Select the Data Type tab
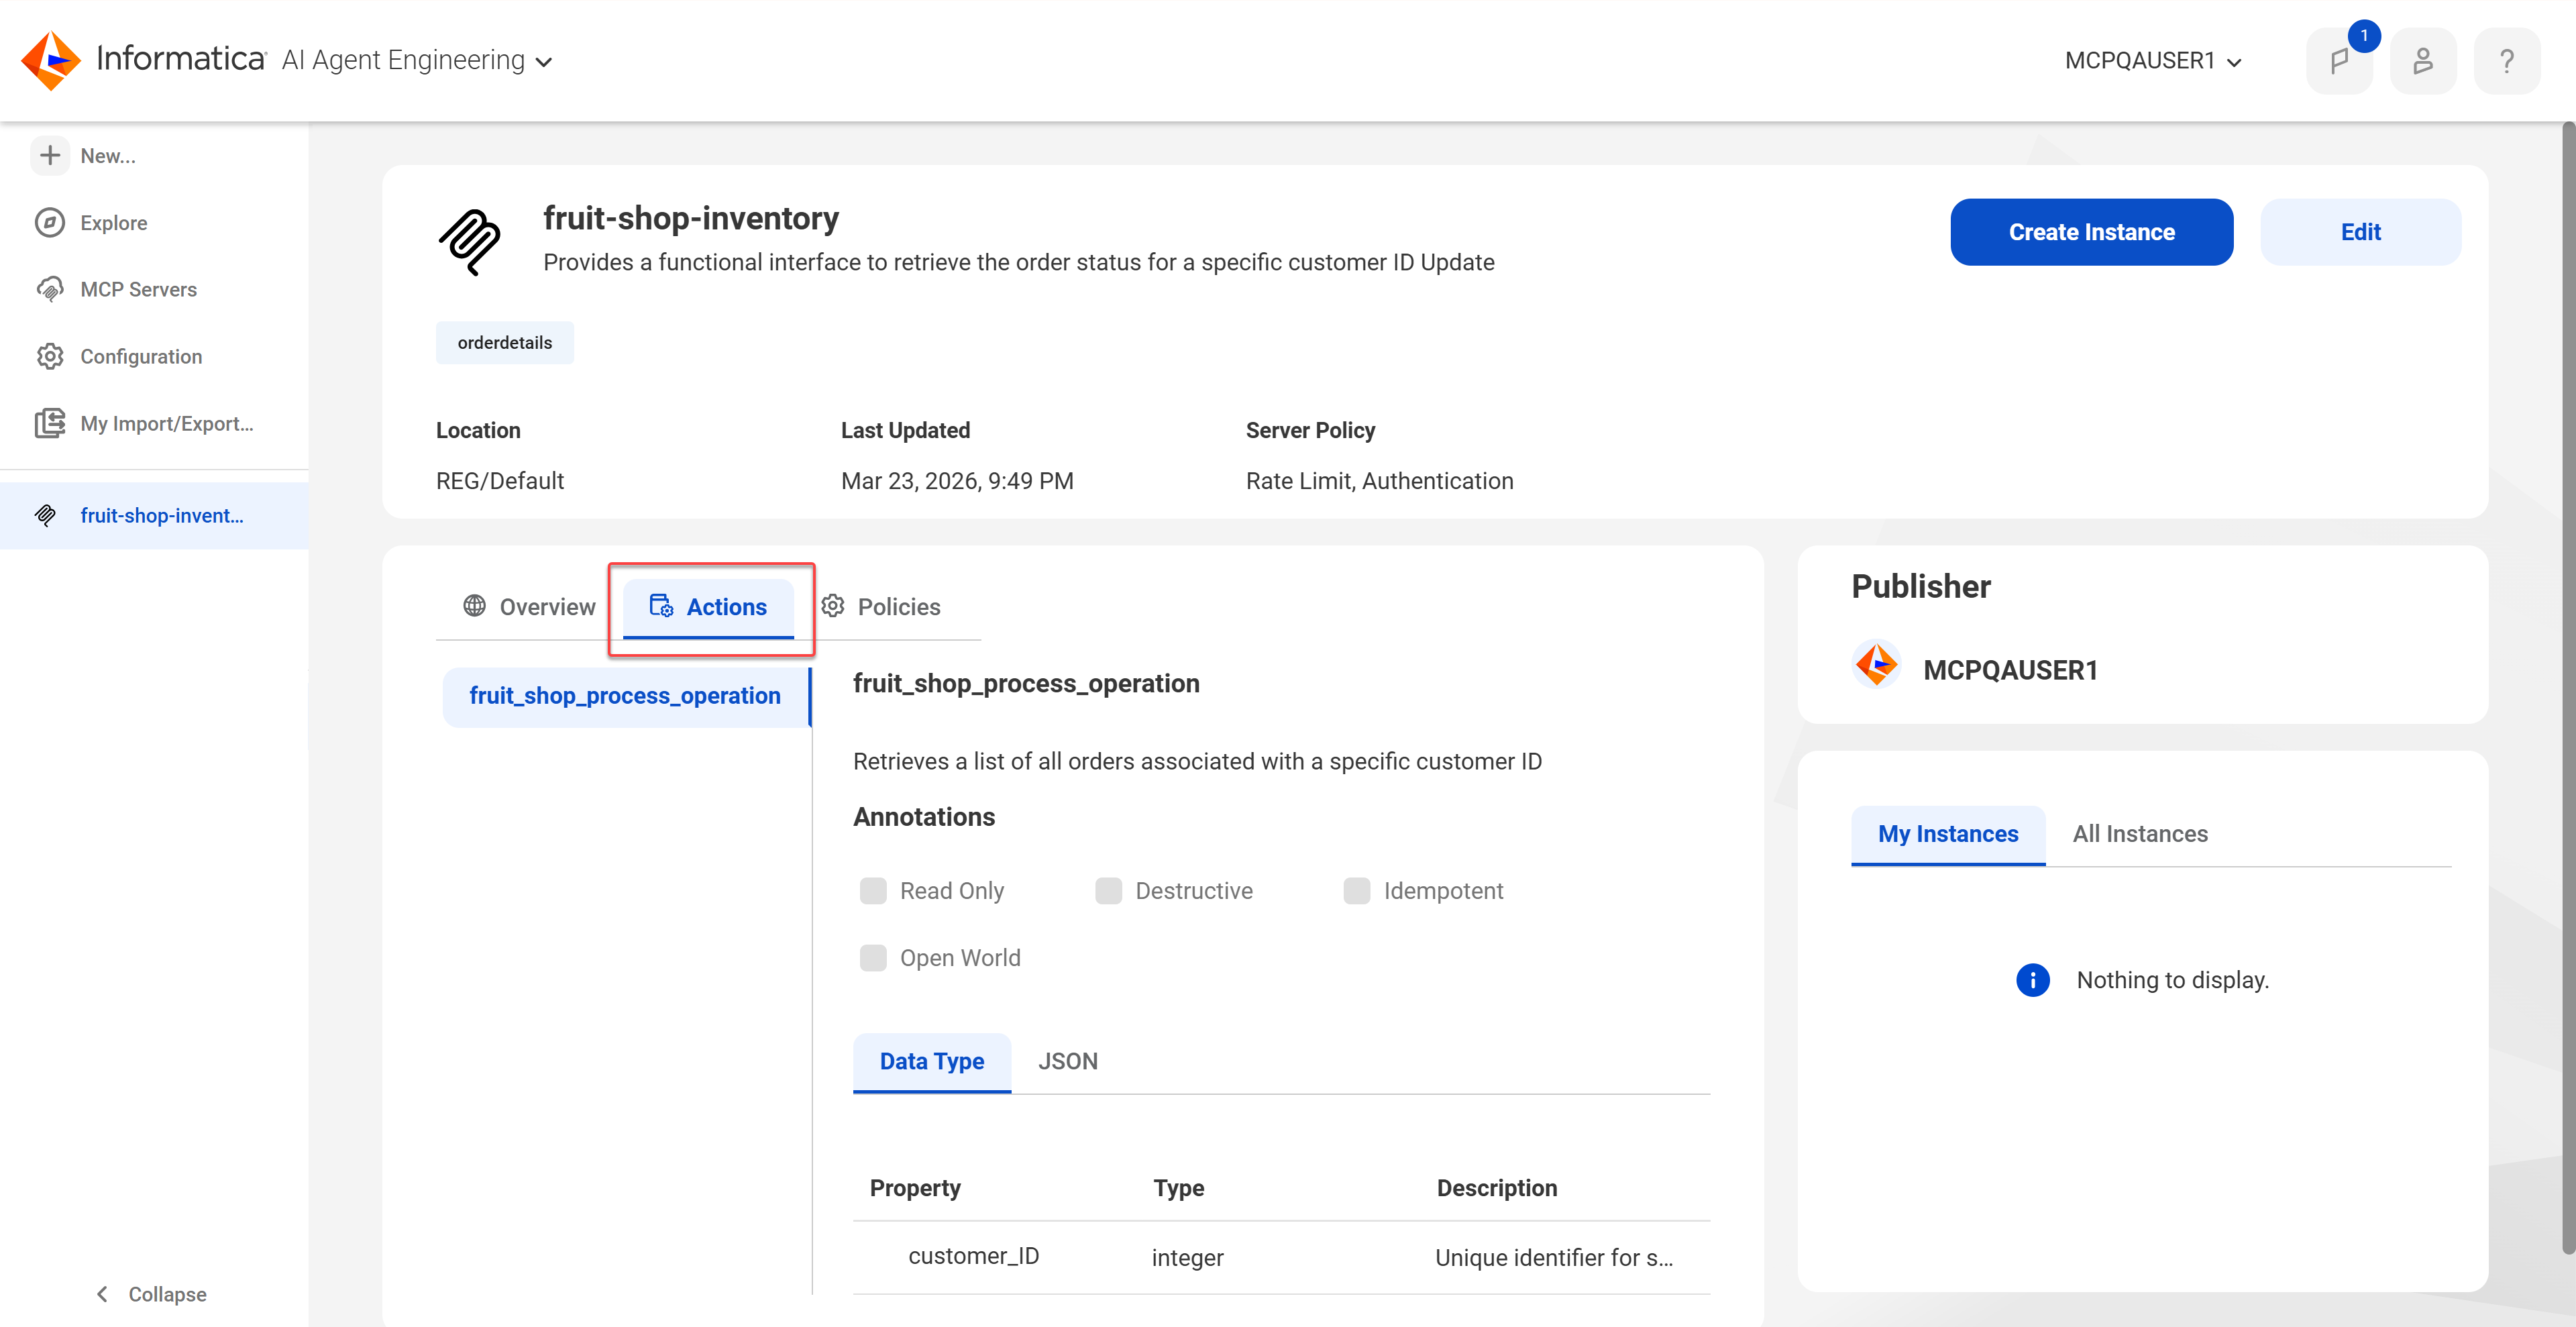 tap(931, 1061)
